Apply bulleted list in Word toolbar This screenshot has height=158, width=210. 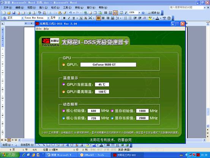(130, 18)
